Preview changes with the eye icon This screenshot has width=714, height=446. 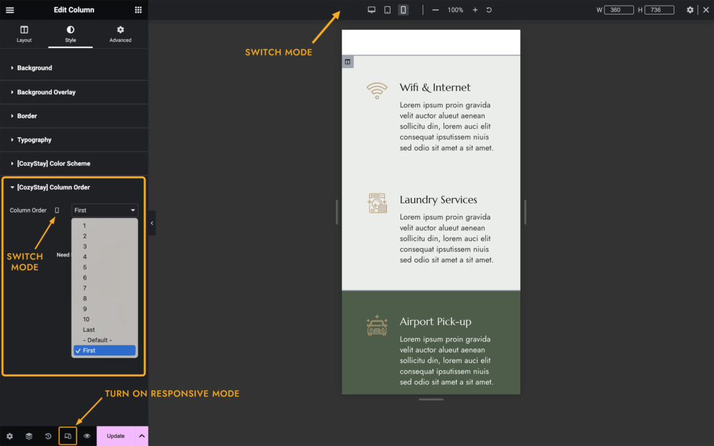pyautogui.click(x=86, y=436)
